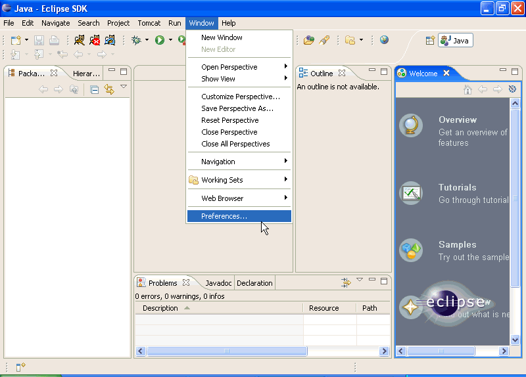Image resolution: width=526 pixels, height=377 pixels.
Task: Expand the New wizard dropdown arrow
Action: (28, 40)
